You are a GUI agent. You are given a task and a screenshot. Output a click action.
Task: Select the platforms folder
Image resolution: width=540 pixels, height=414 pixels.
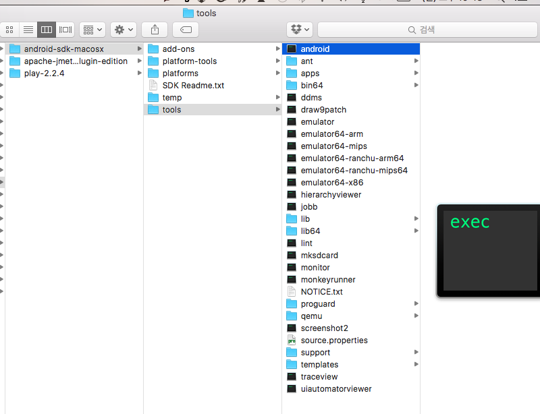pos(213,73)
